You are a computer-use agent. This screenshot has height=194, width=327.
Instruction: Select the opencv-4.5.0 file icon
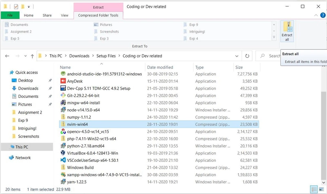[63, 131]
